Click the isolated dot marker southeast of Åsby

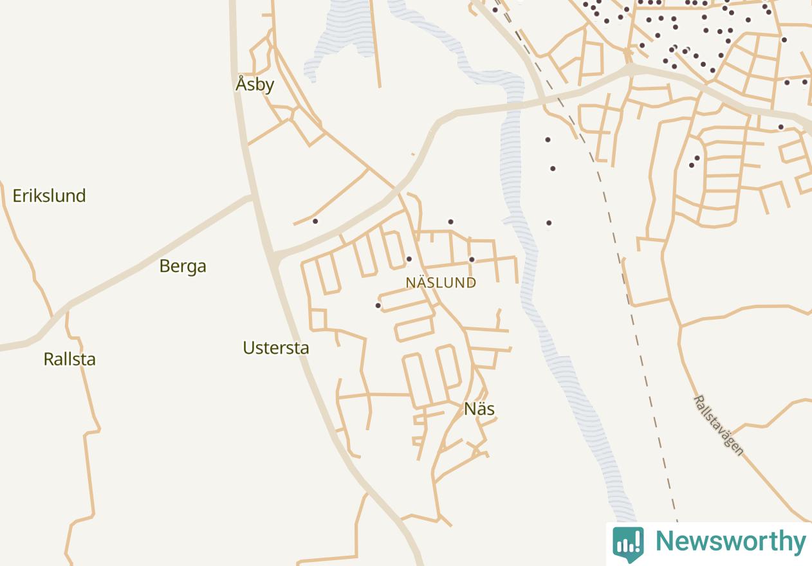pos(315,221)
